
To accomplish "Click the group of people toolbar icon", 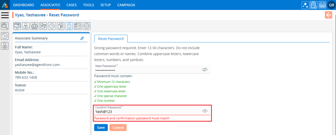I will point(34,26).
